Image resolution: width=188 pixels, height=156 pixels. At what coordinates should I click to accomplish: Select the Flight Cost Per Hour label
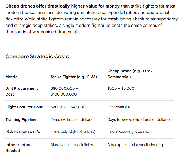point(24,107)
